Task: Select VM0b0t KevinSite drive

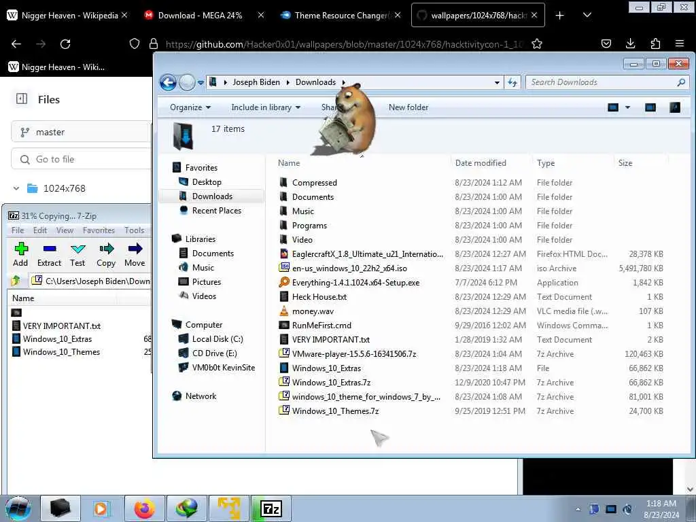Action: [223, 367]
